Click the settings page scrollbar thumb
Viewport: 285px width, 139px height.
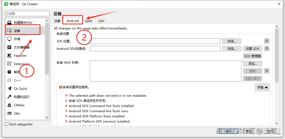point(277,56)
